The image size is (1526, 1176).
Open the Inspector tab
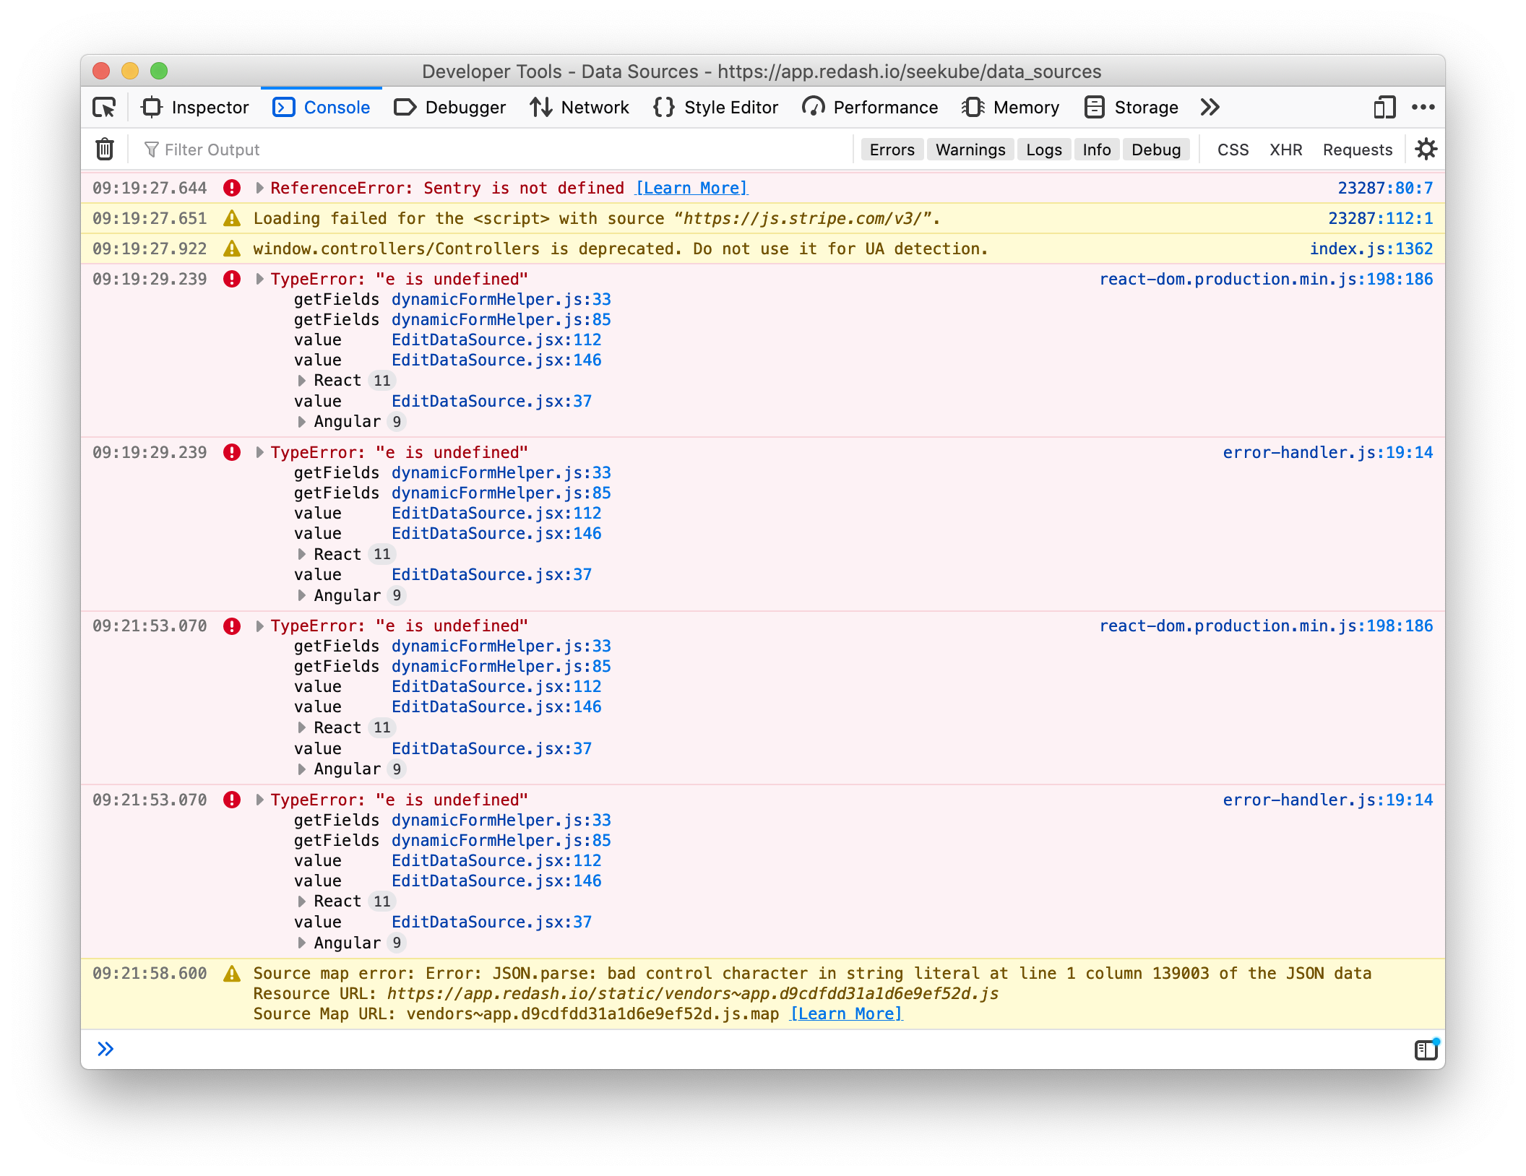pos(195,108)
